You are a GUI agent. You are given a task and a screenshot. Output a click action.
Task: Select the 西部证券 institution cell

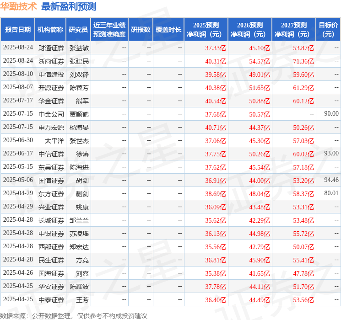point(51,247)
